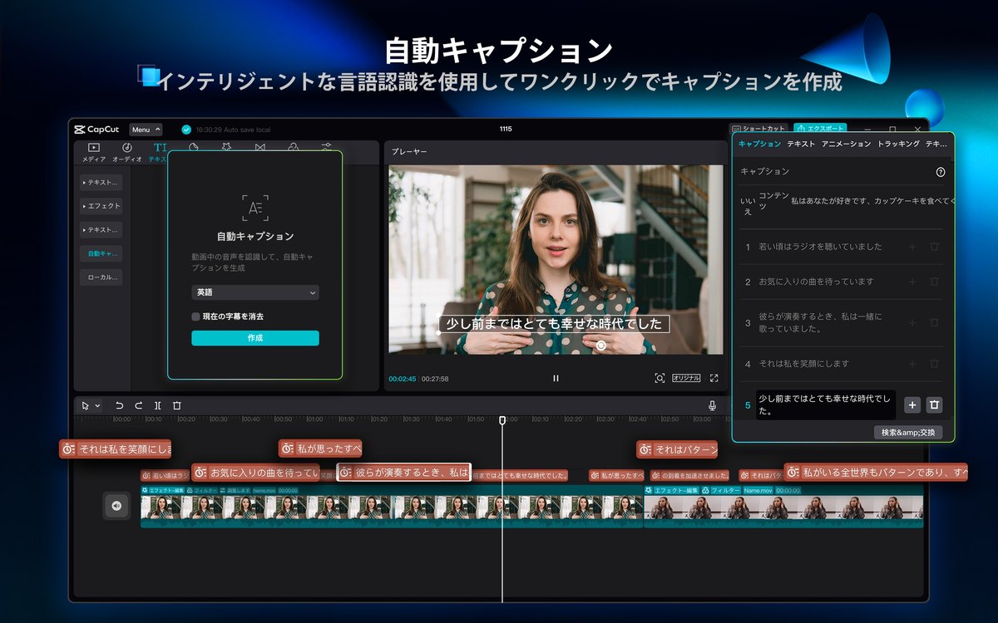Viewport: 998px width, 623px height.
Task: Click the 00:02:45 current time in player
Action: coord(403,379)
